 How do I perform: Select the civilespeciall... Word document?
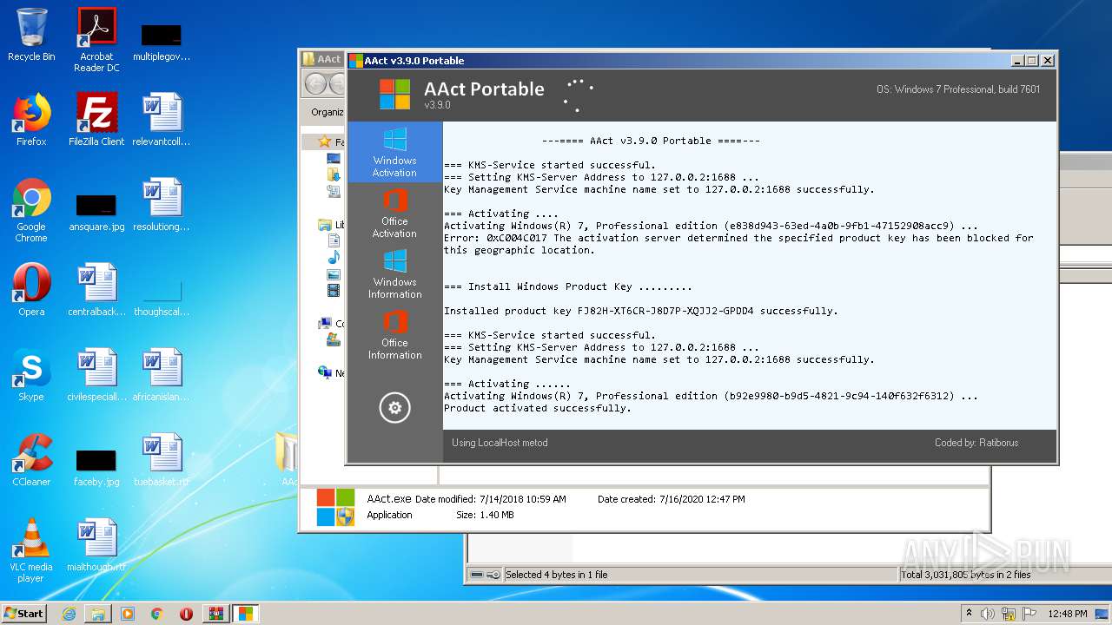96,374
